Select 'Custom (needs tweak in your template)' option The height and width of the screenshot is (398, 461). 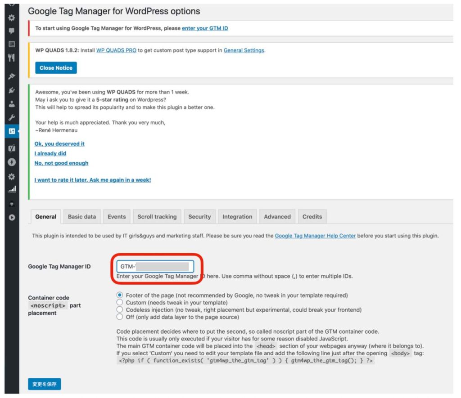[x=120, y=302]
